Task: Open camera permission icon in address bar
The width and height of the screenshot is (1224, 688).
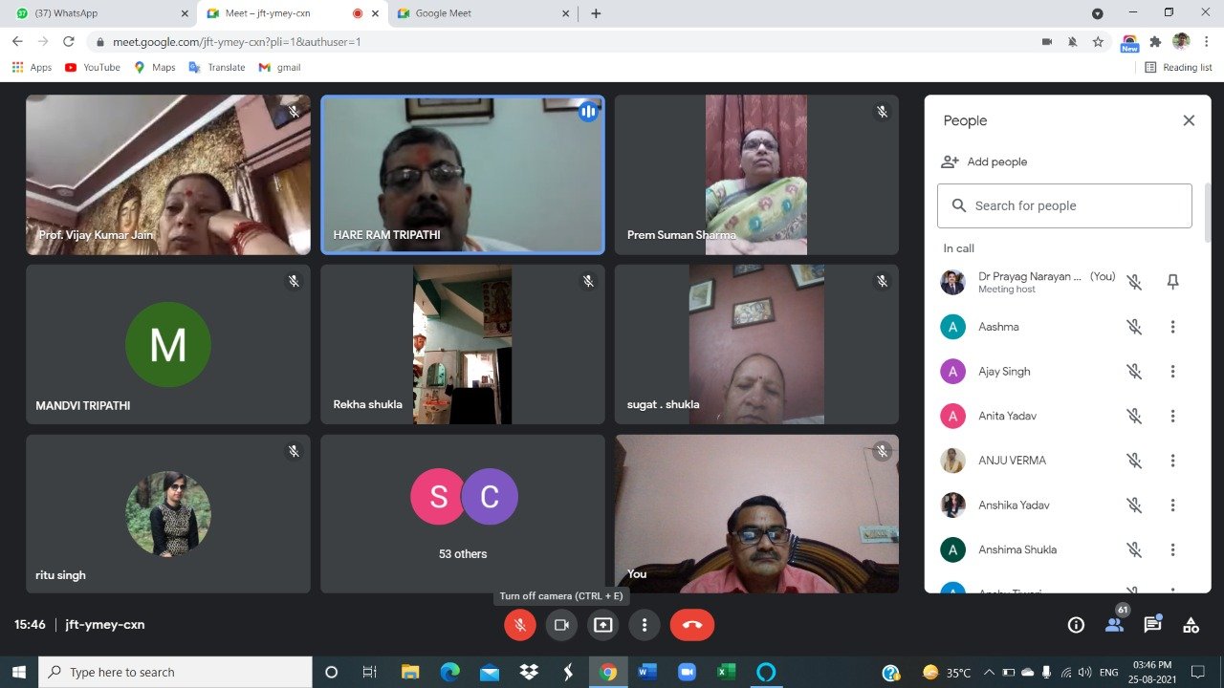Action: [1047, 42]
